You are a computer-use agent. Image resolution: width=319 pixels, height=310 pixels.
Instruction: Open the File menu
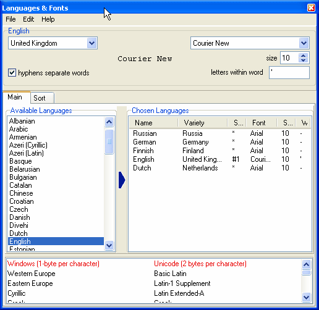[11, 19]
